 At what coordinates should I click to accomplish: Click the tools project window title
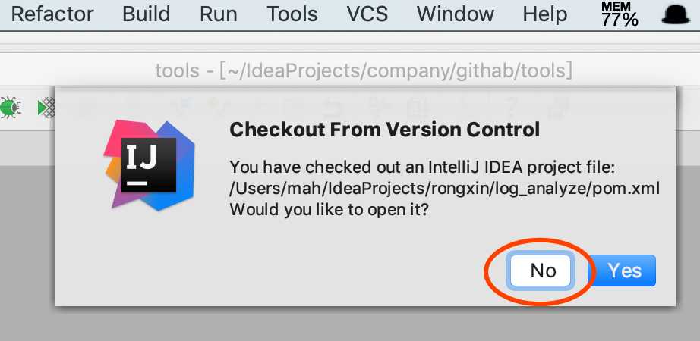click(364, 70)
